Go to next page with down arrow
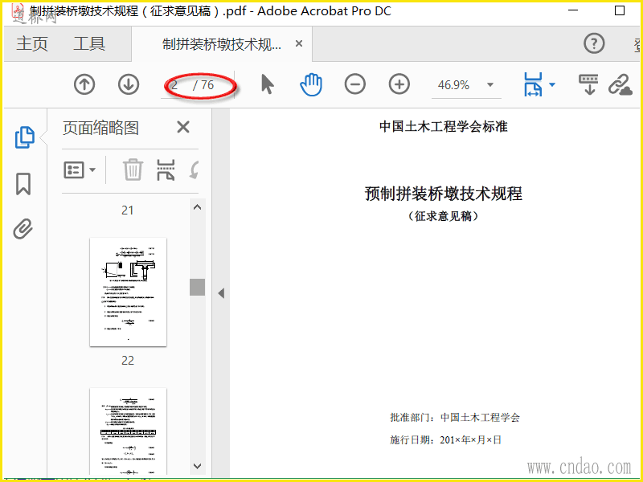Image resolution: width=643 pixels, height=482 pixels. (x=129, y=84)
